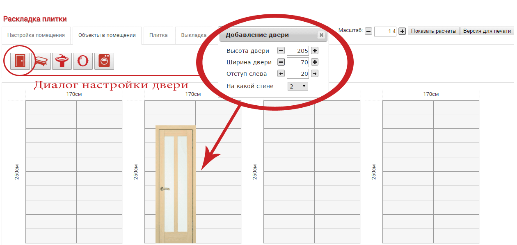The width and height of the screenshot is (517, 245).
Task: Close the Добавление двери dialog
Action: click(321, 35)
